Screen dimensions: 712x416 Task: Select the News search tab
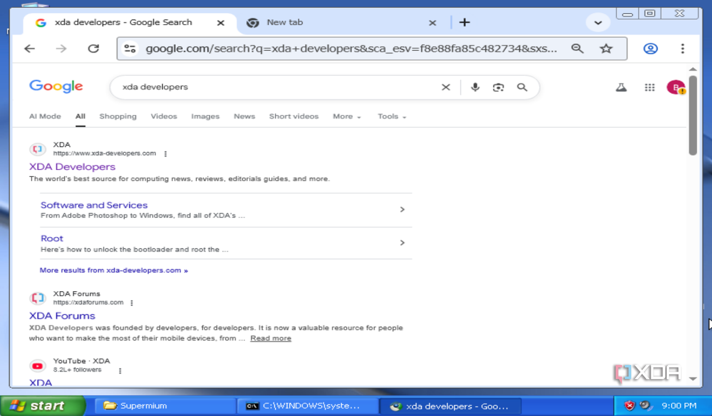pos(244,116)
